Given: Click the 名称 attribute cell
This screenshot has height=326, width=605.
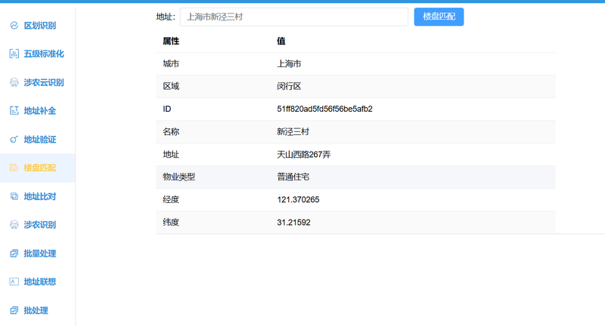Looking at the screenshot, I should (171, 131).
